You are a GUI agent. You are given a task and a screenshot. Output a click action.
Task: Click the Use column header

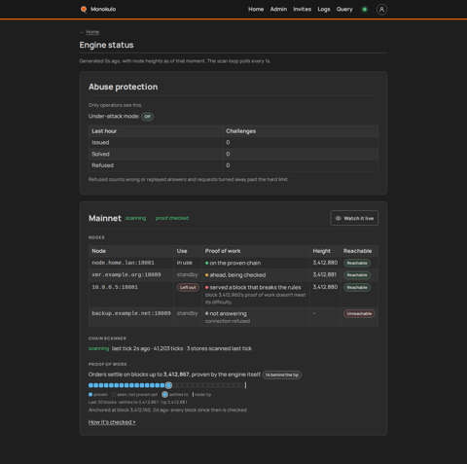click(x=182, y=251)
